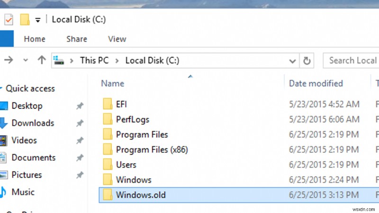The width and height of the screenshot is (379, 213).
Task: Open the View ribbon tab
Action: 117,39
